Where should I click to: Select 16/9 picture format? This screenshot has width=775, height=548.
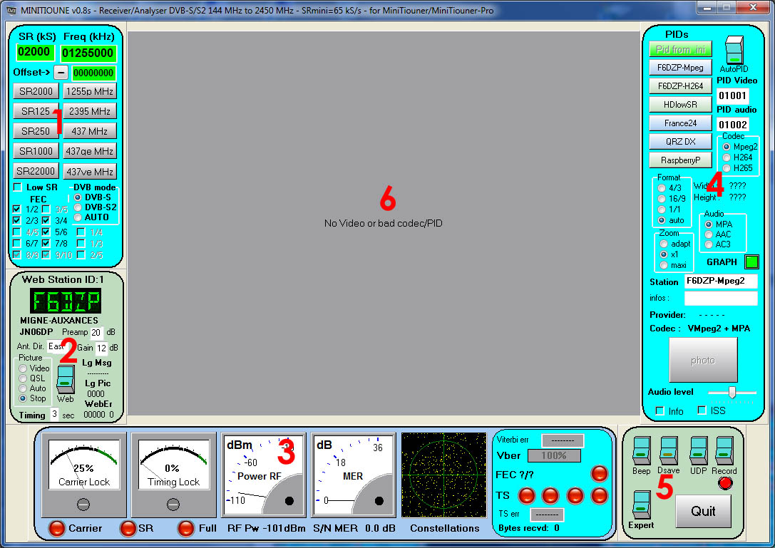tap(663, 199)
